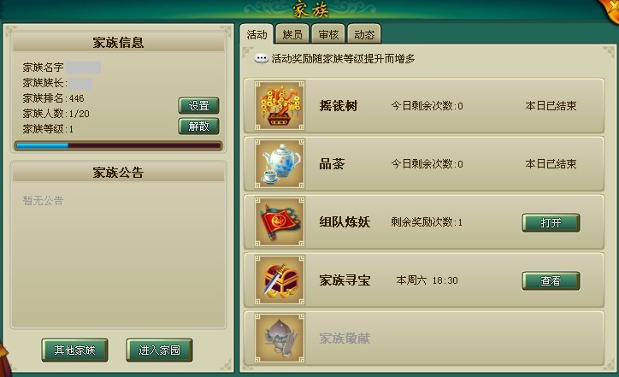This screenshot has height=377, width=619.
Task: Click 查看 button for 家族寻宝
Action: point(551,280)
